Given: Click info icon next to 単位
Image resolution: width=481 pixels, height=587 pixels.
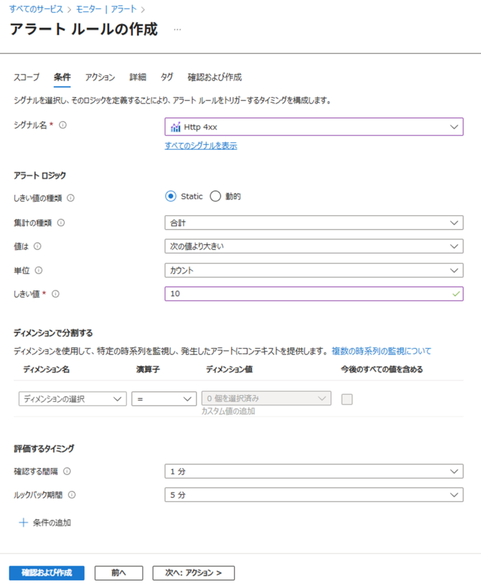Looking at the screenshot, I should (40, 270).
